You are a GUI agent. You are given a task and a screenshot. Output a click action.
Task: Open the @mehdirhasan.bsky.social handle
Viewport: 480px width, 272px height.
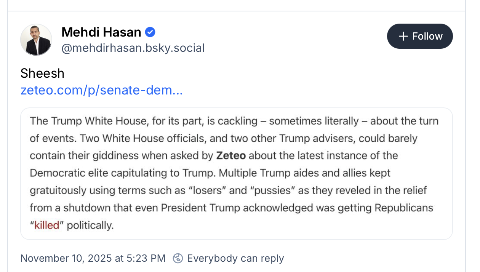(133, 48)
